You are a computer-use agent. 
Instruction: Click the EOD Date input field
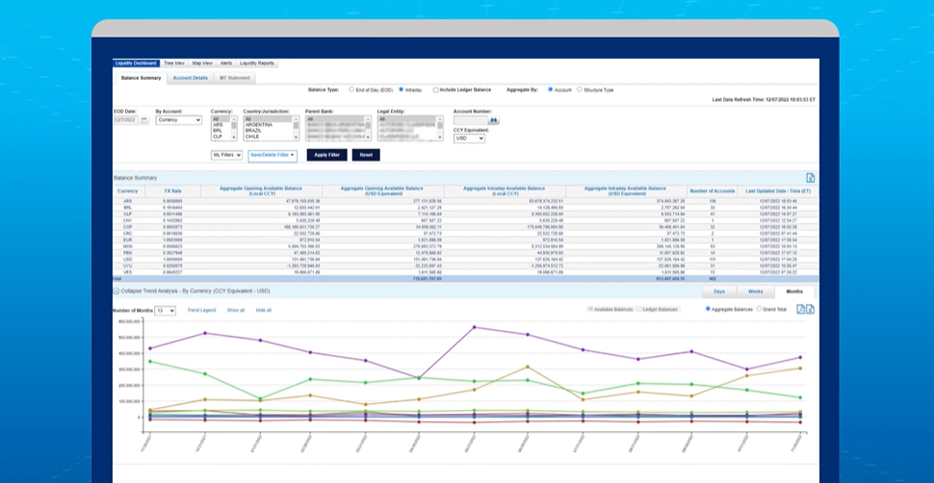pos(126,120)
